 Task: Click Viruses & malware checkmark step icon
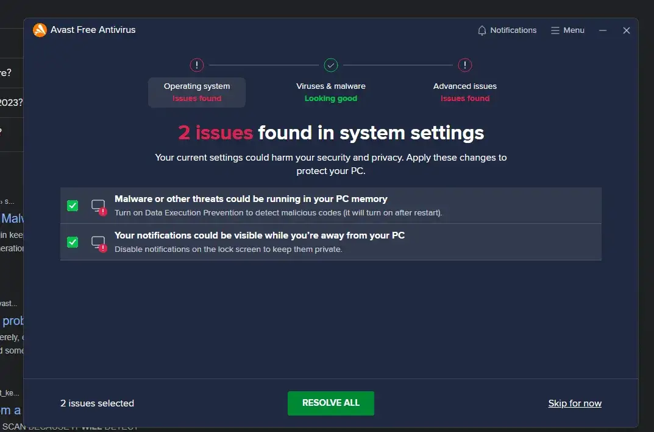pos(331,65)
